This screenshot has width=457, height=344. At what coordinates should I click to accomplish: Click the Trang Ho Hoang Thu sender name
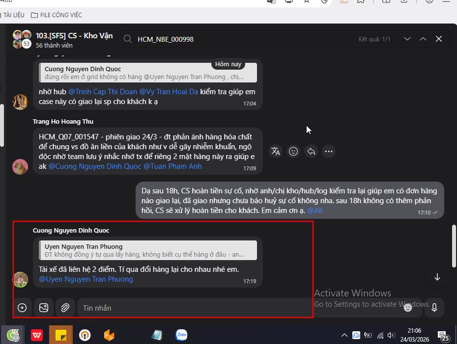point(63,121)
